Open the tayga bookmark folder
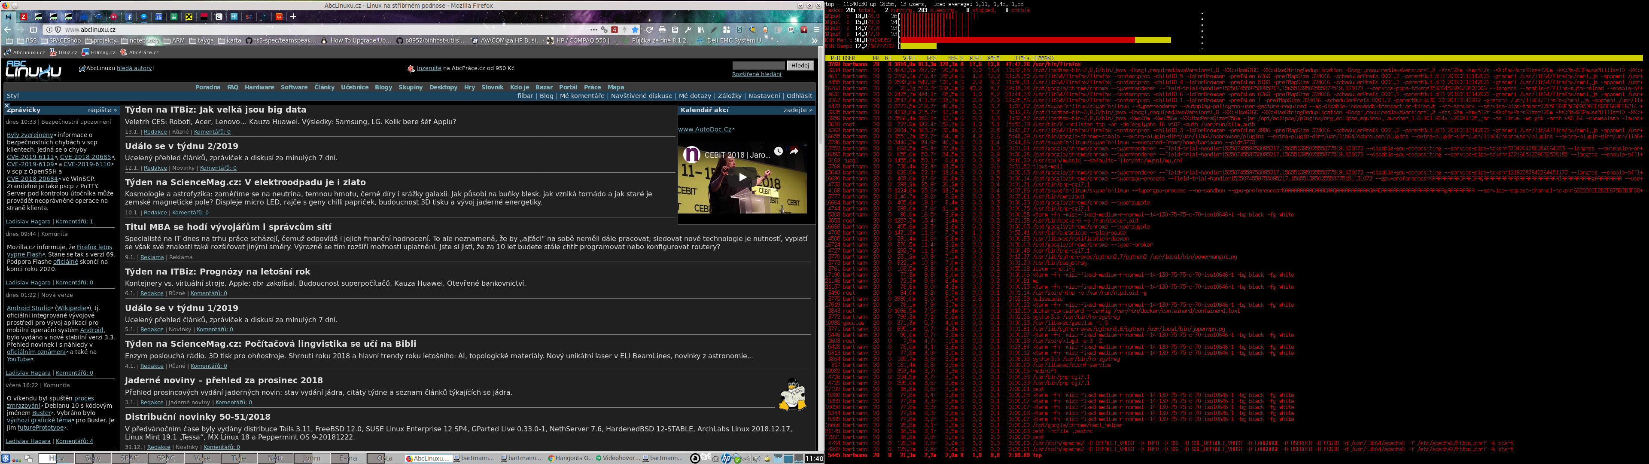This screenshot has height=464, width=1649. (x=202, y=41)
